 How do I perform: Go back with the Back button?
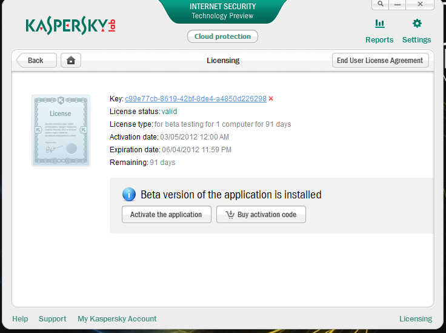36,60
